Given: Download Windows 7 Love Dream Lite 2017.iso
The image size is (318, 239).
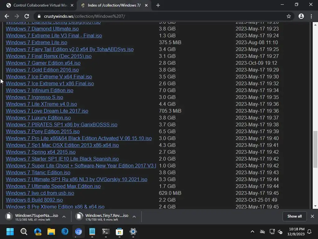Looking at the screenshot, I should (x=47, y=111).
